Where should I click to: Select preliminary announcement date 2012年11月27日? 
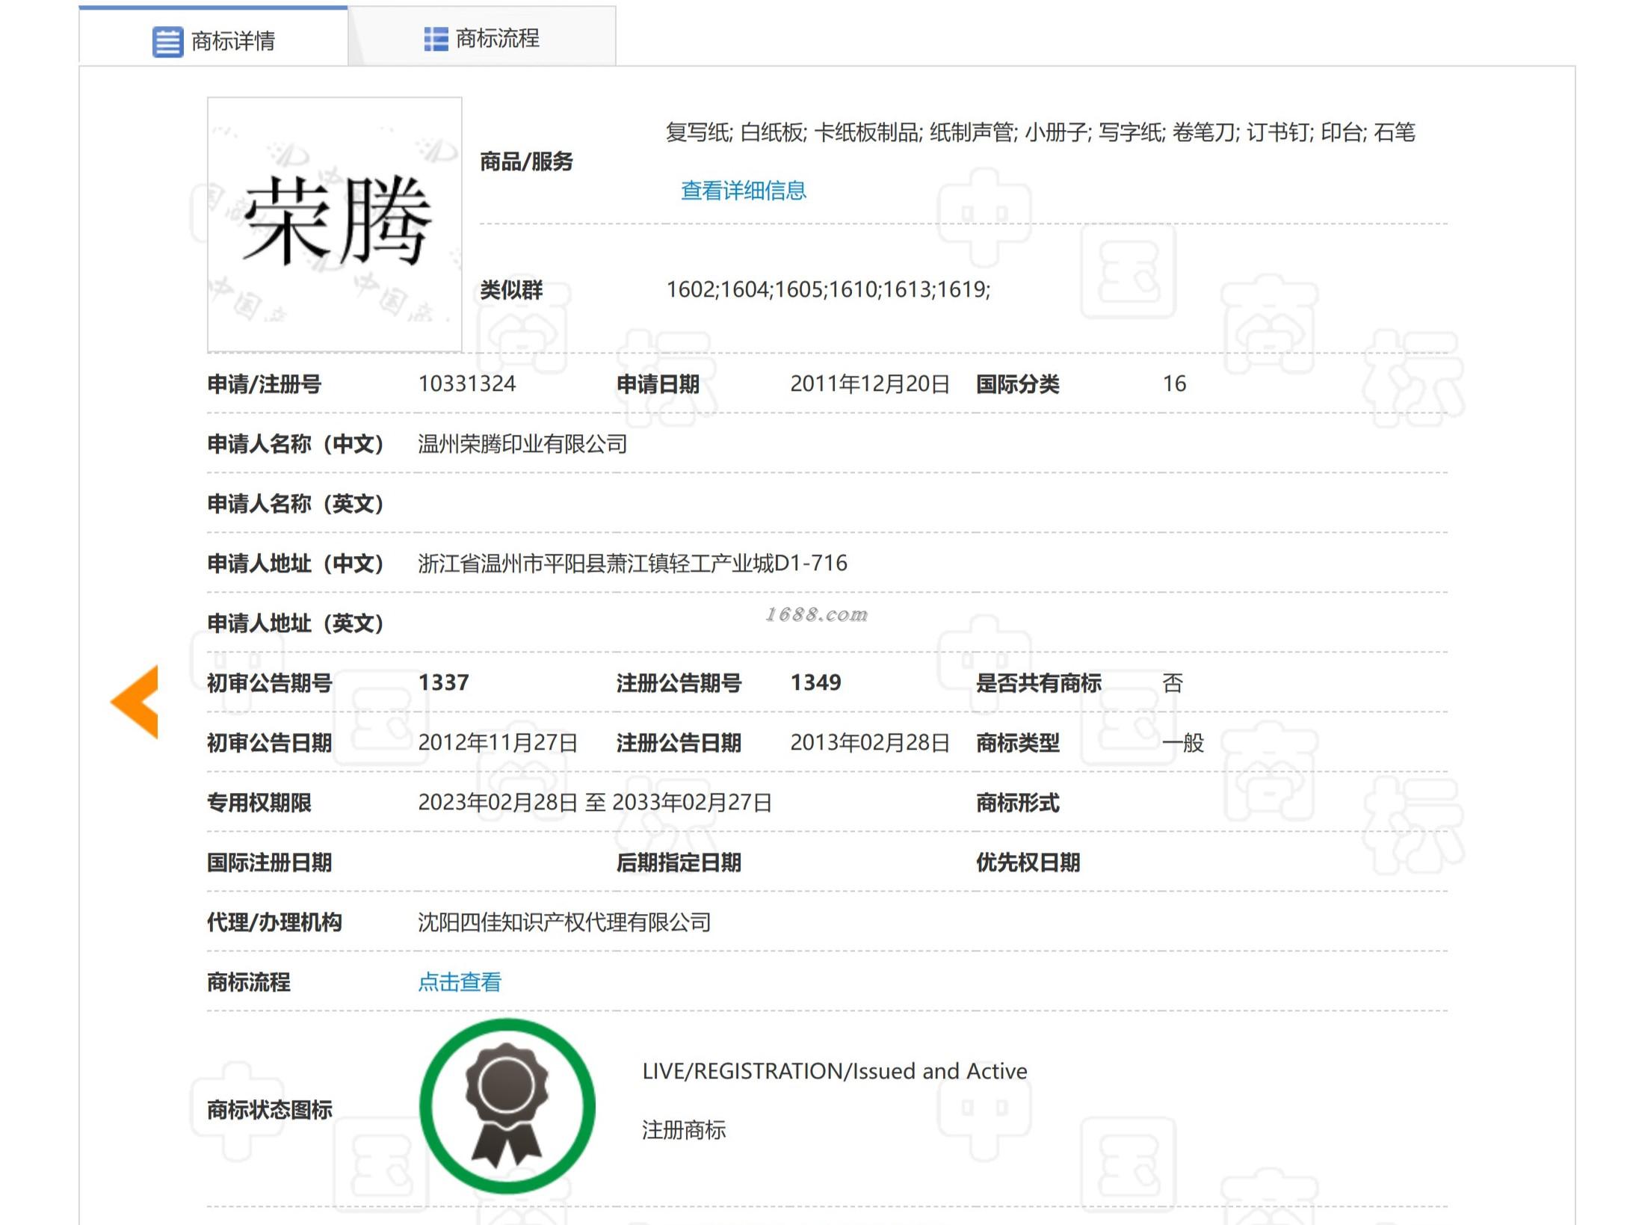(x=498, y=742)
